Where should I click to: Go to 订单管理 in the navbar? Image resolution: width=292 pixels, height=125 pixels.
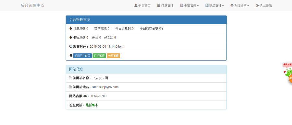[165, 6]
